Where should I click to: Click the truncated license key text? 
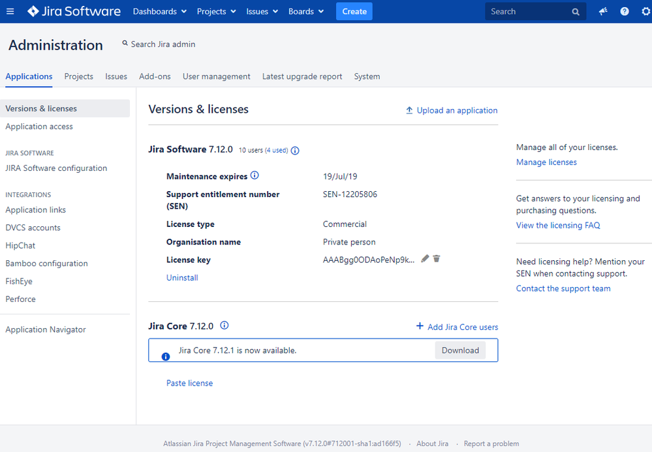[369, 260]
